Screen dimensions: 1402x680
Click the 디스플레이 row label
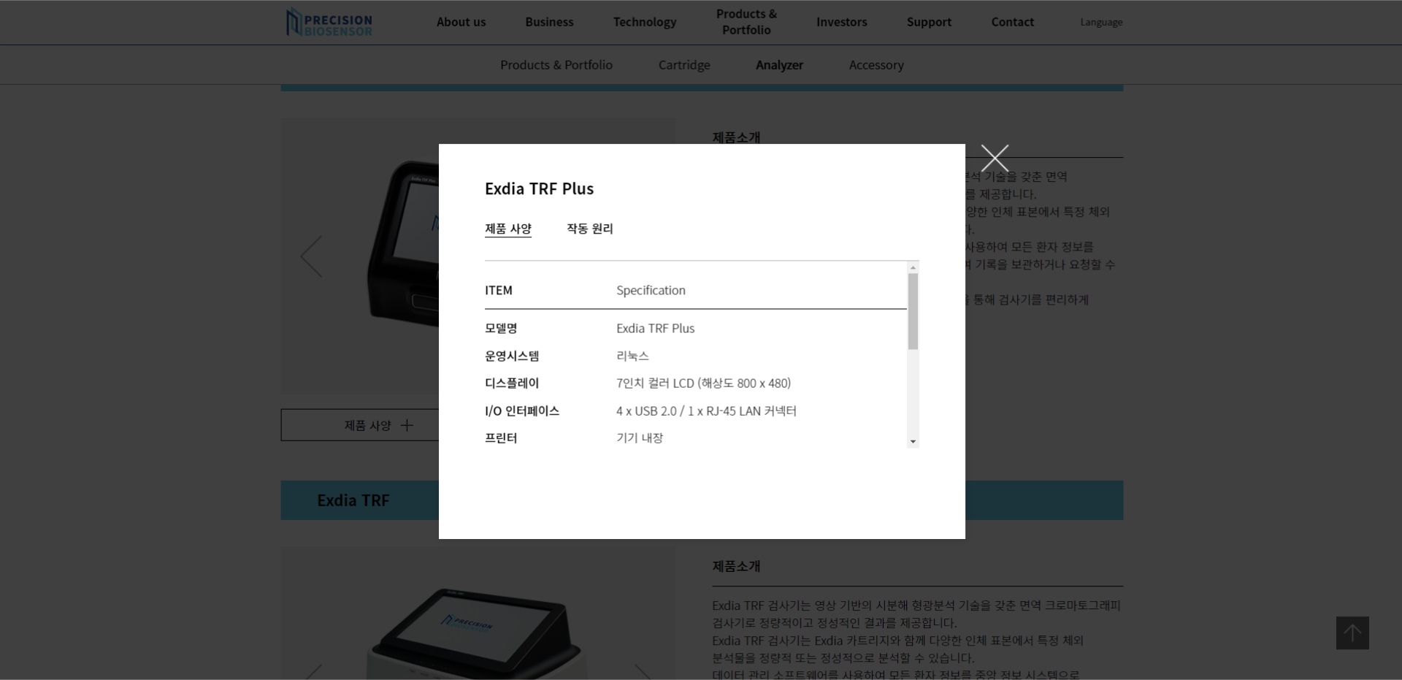point(512,383)
